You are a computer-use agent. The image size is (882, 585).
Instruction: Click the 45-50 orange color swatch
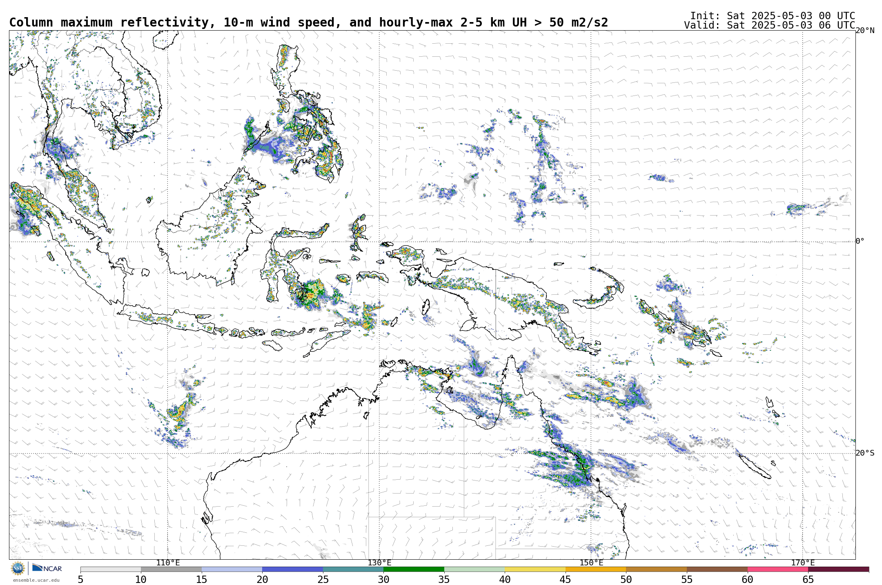596,569
